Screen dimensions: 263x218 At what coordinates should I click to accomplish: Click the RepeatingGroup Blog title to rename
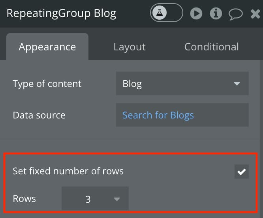[61, 13]
